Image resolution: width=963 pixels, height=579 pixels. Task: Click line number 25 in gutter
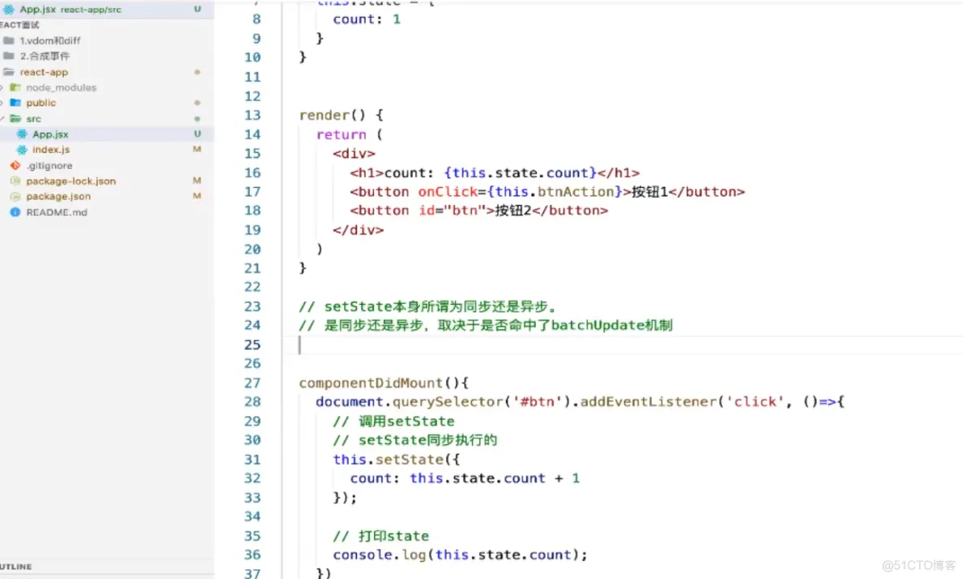[x=252, y=345]
